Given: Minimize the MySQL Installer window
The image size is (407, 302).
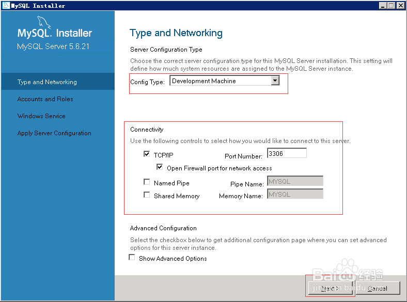Looking at the screenshot, I should click(383, 6).
